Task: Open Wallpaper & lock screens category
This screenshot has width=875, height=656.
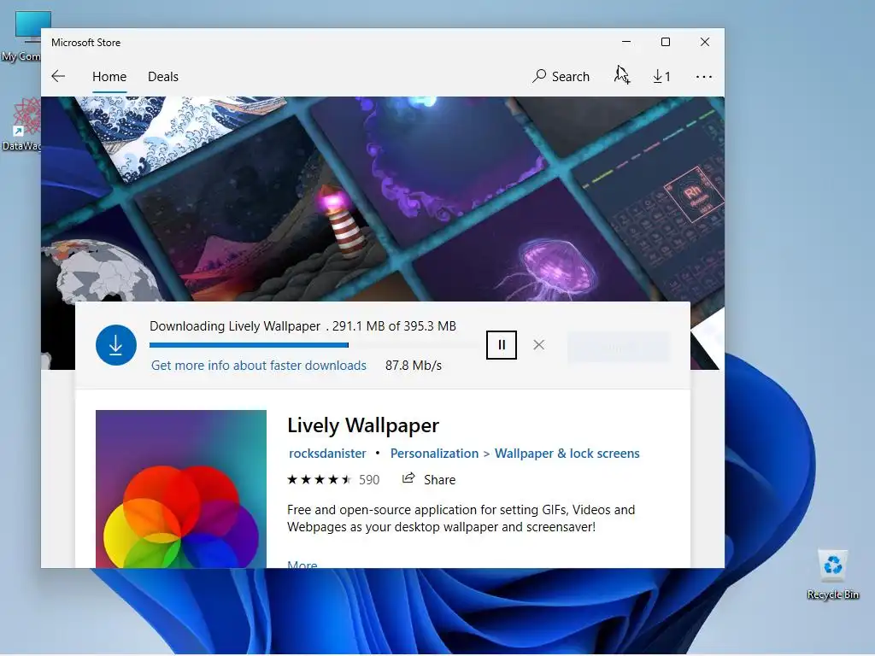Action: coord(567,454)
